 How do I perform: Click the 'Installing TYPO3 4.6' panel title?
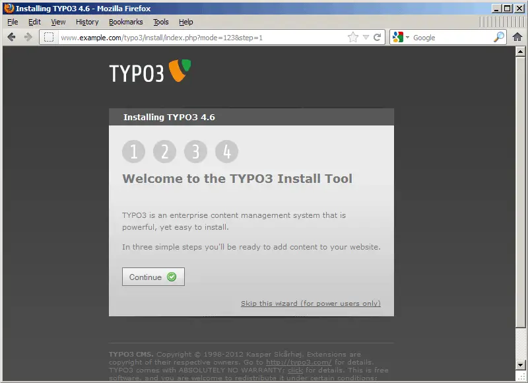169,118
